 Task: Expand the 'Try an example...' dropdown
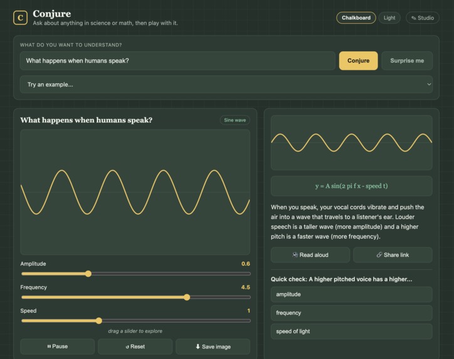(226, 85)
